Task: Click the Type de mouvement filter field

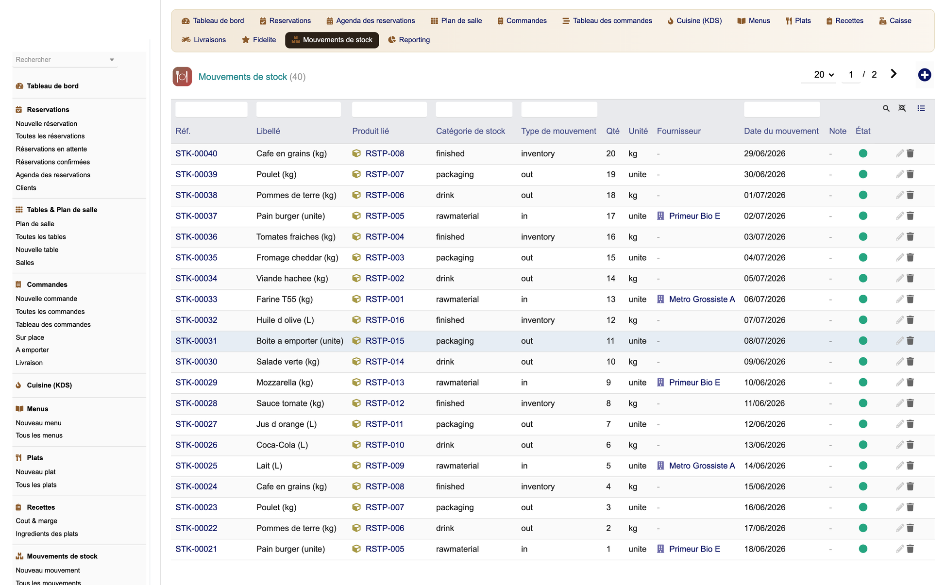Action: pyautogui.click(x=559, y=109)
